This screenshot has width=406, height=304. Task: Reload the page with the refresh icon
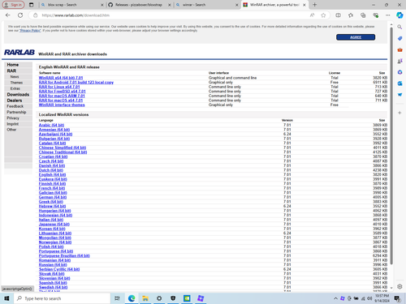pyautogui.click(x=20, y=15)
